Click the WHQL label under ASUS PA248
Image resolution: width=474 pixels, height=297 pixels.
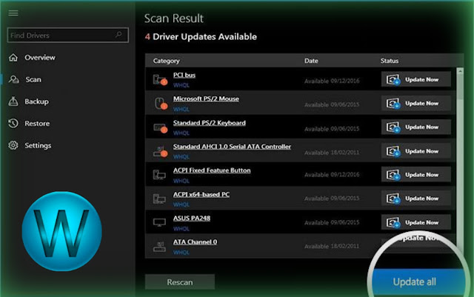pos(181,229)
